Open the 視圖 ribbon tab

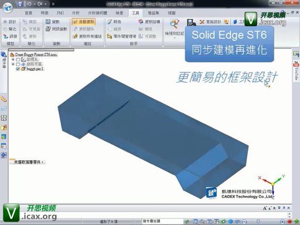point(172,13)
